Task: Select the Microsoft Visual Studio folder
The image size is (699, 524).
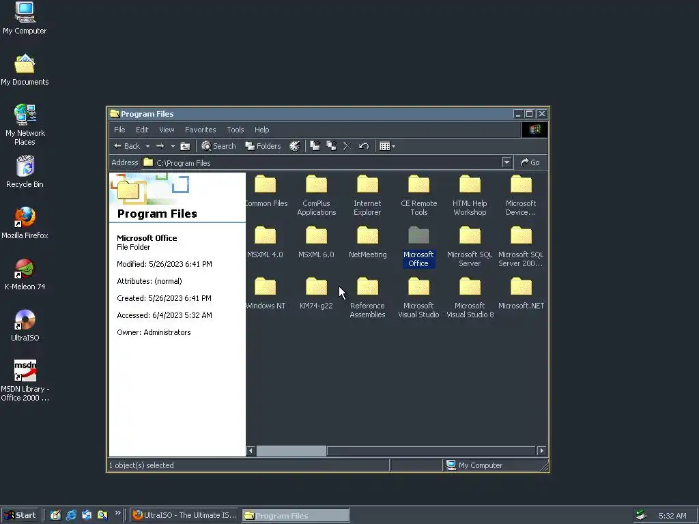Action: click(418, 299)
